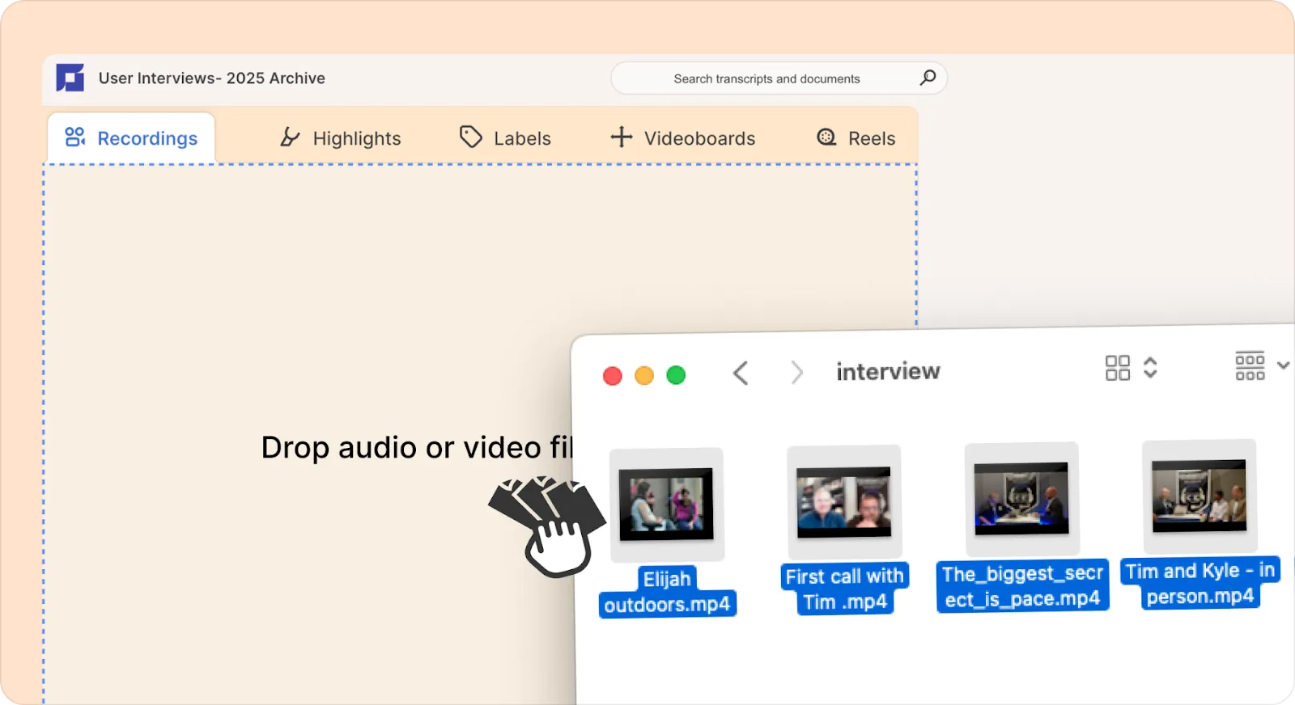Click the Labels tag icon
Screen dimensions: 1295x705
click(470, 137)
